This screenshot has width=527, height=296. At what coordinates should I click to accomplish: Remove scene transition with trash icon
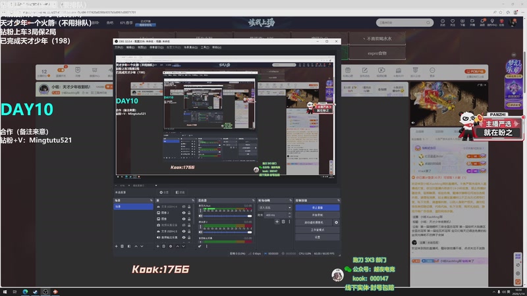click(x=283, y=222)
